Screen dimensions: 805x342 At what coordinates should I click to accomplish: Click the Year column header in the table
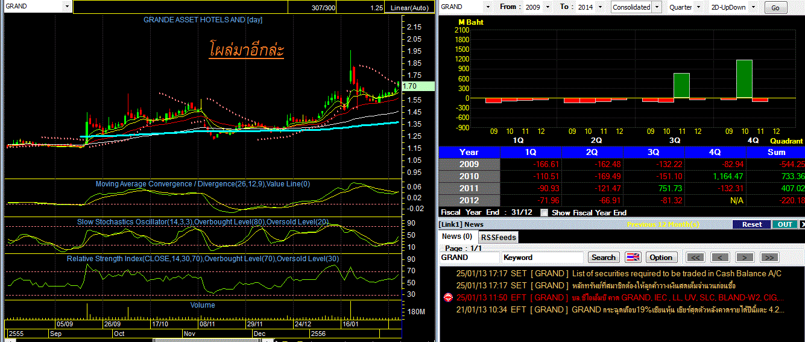[x=469, y=152]
